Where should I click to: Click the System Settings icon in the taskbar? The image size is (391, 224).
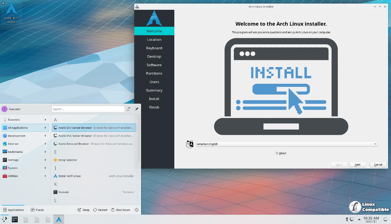(x=15, y=219)
